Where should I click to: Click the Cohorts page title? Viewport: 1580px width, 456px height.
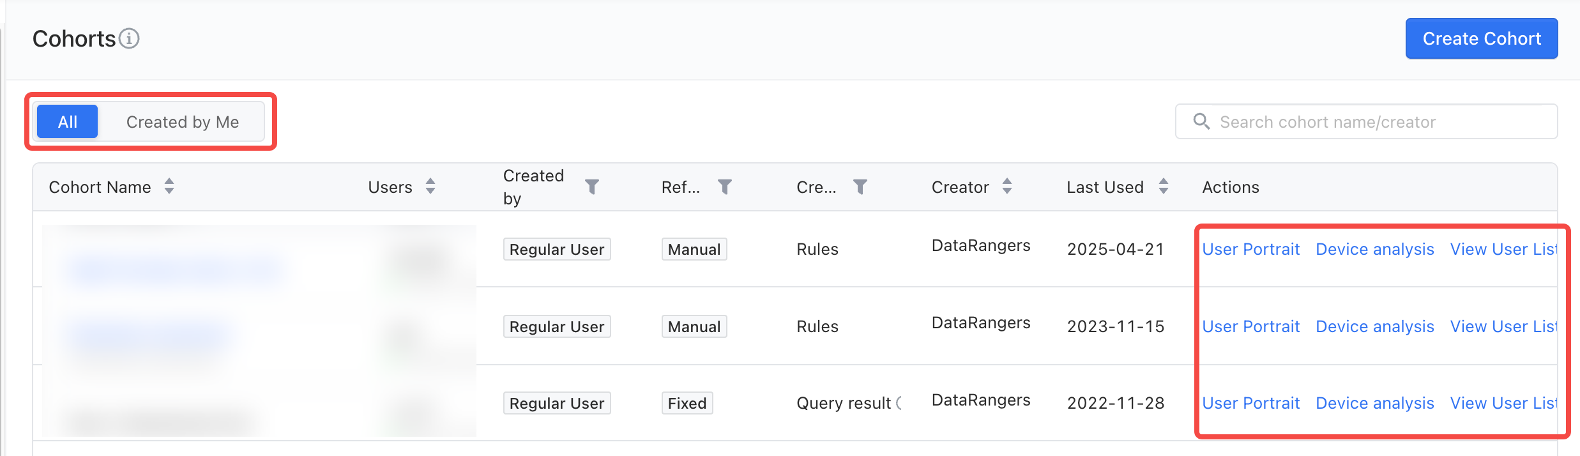pyautogui.click(x=74, y=39)
